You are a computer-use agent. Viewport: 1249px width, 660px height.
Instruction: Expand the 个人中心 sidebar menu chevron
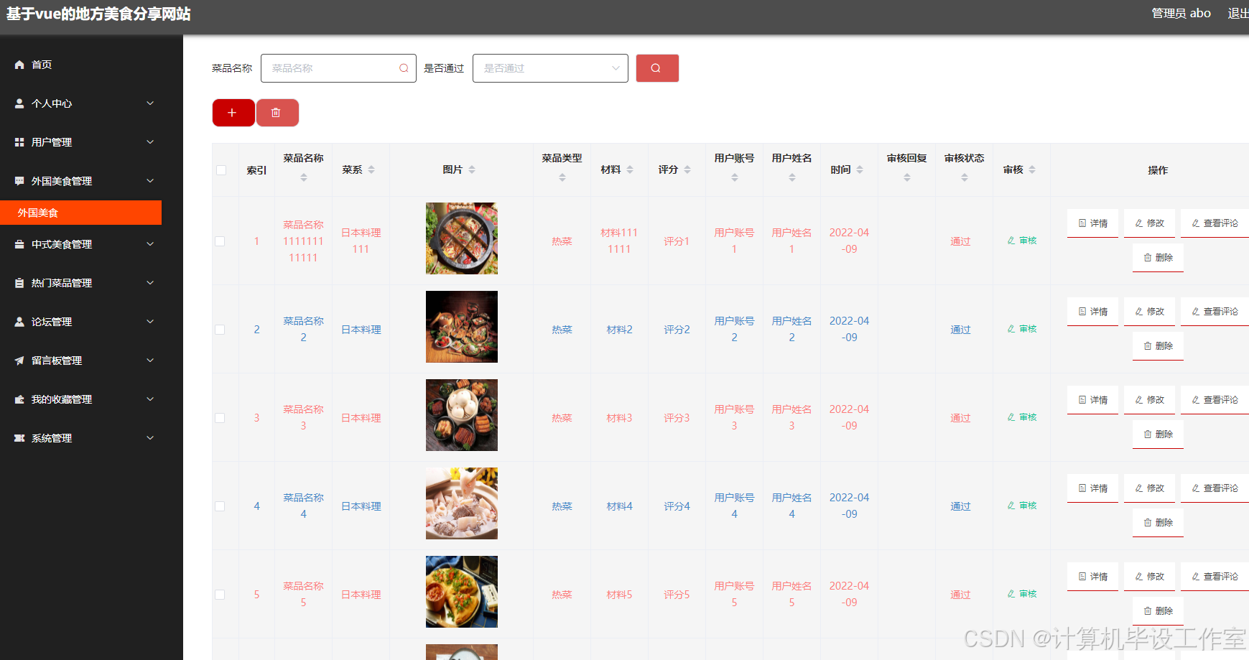point(150,103)
